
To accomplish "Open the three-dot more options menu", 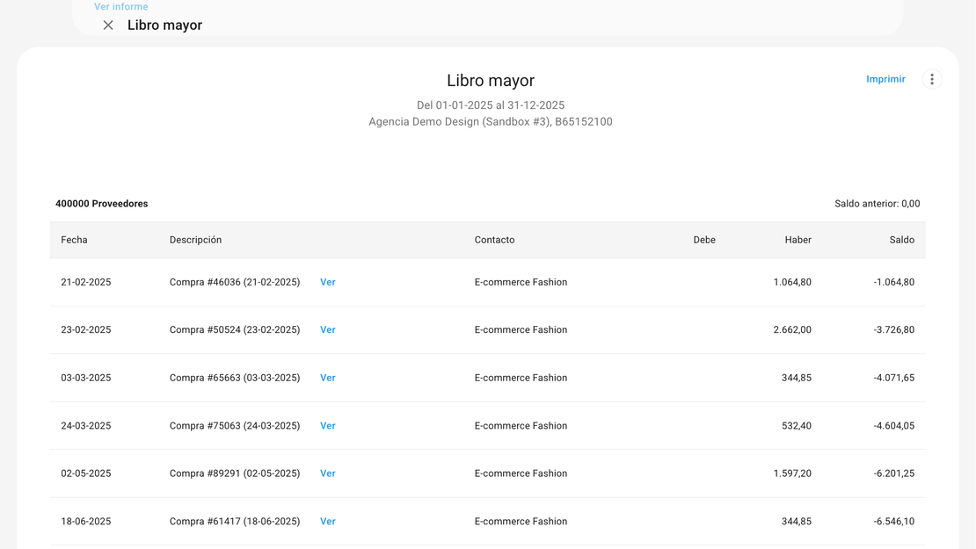I will click(x=932, y=79).
